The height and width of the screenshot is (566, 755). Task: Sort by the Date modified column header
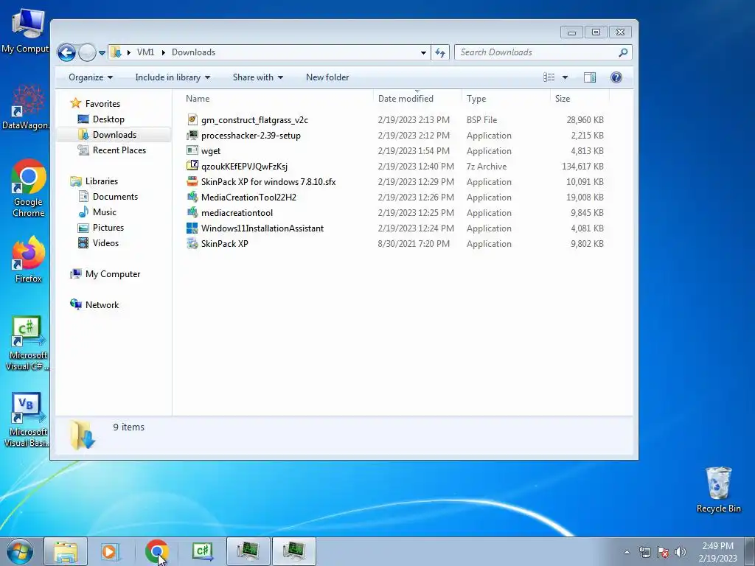(417, 99)
